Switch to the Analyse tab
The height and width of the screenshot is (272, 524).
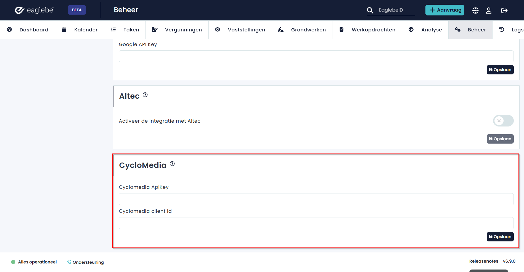(425, 29)
